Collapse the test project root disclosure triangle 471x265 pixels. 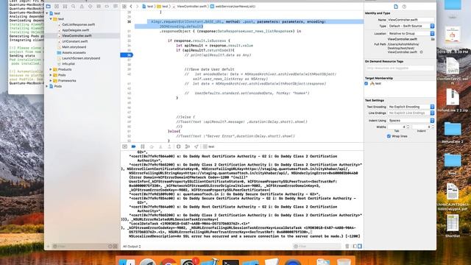click(x=47, y=13)
